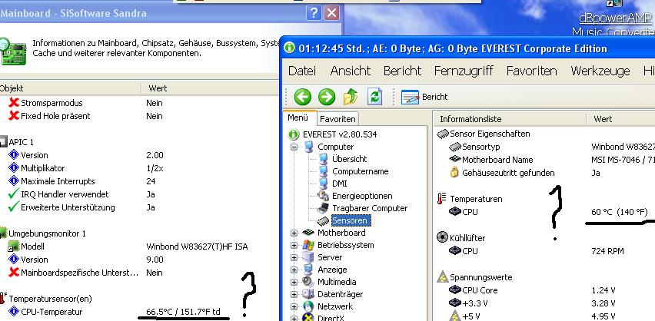Click the Informationsliste column header

point(510,119)
